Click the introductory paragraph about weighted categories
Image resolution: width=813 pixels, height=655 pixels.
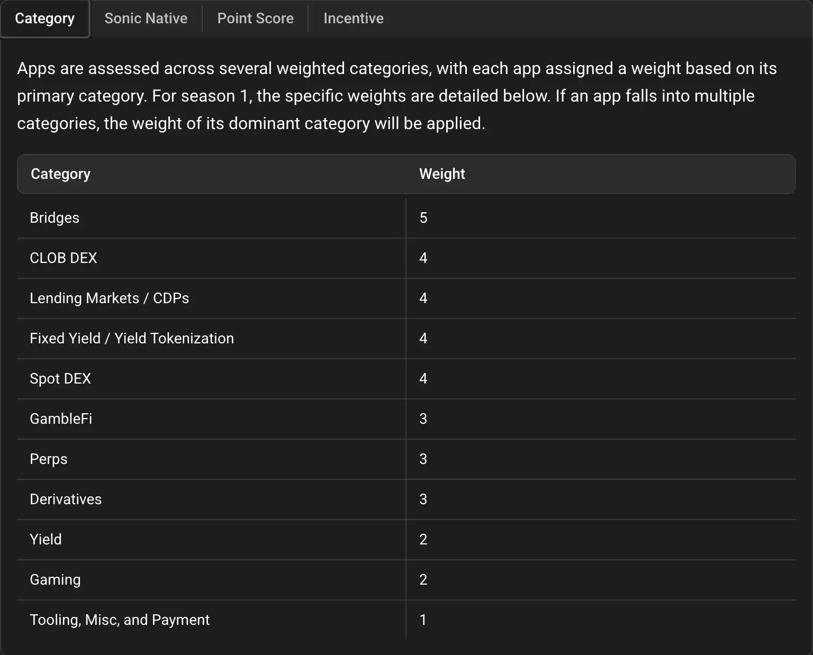[x=397, y=96]
